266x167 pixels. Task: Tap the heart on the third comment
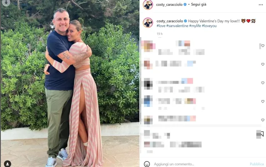263,83
